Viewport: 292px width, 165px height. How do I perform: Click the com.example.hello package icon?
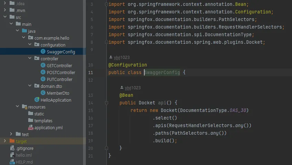(x=31, y=38)
